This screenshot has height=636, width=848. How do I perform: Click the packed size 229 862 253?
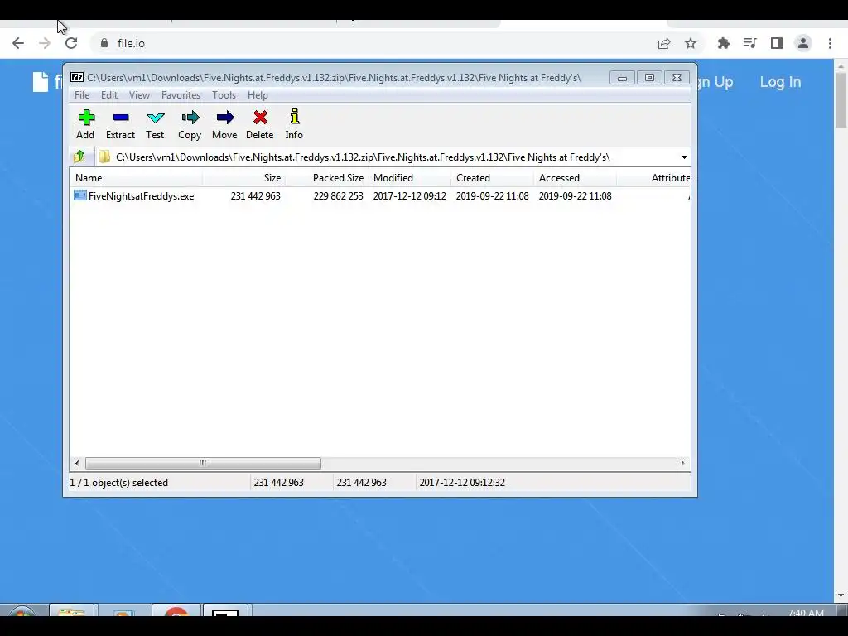tap(338, 196)
